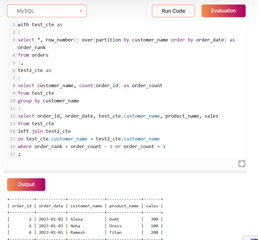Click the 'order_date' output column header
Image resolution: width=258 pixels, height=240 pixels.
pos(51,206)
